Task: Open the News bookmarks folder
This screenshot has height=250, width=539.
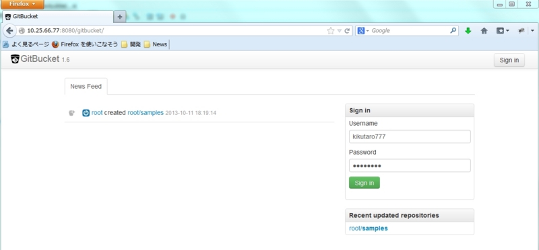Action: tap(156, 44)
